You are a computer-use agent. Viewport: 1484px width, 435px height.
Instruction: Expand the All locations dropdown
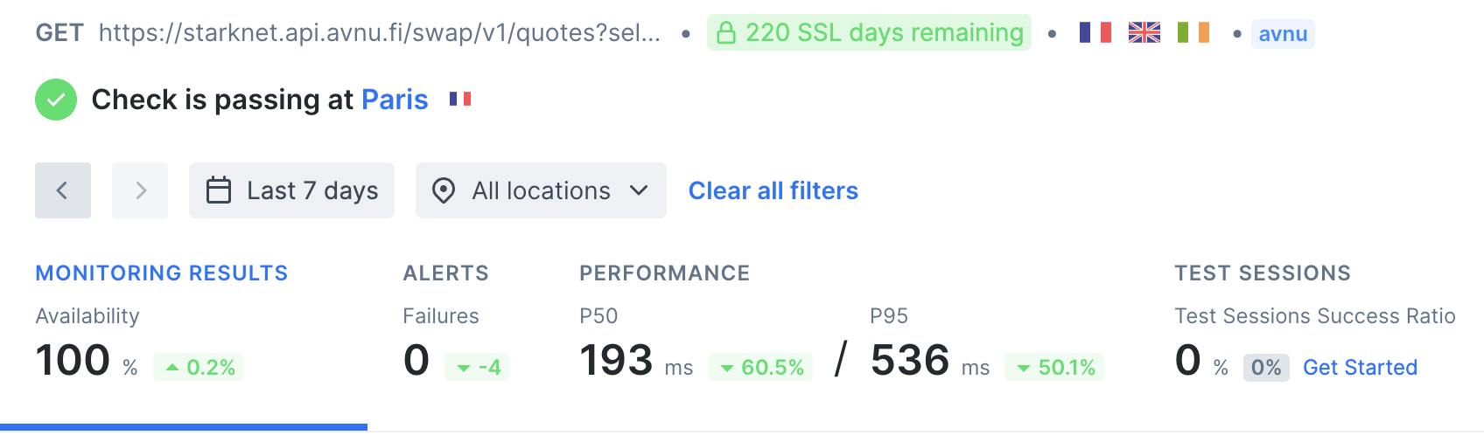coord(541,190)
